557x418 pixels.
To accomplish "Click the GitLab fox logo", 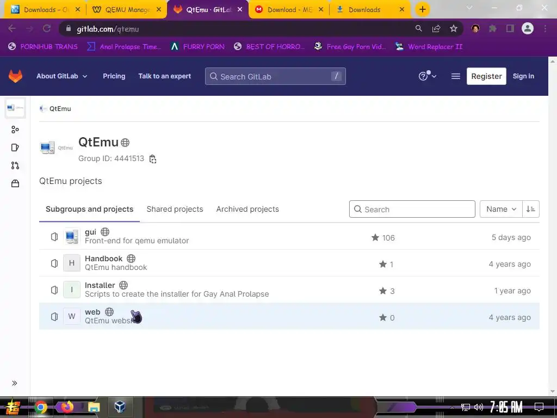I will point(15,76).
